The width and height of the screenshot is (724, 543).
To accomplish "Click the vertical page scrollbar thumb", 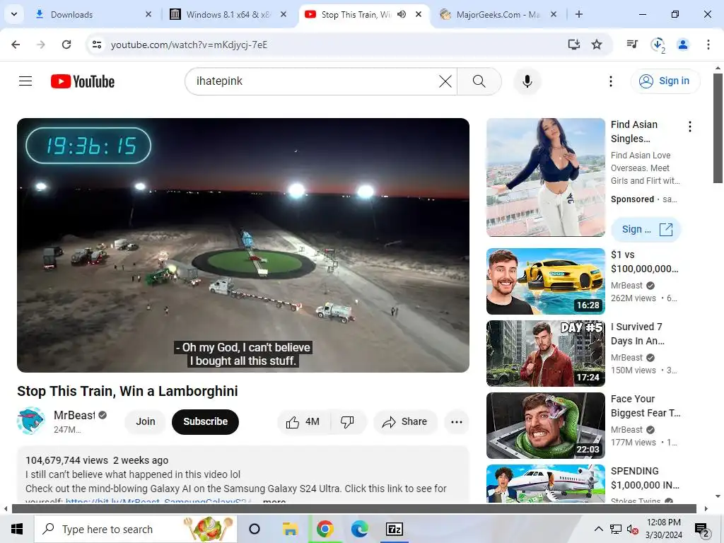I will 718,129.
